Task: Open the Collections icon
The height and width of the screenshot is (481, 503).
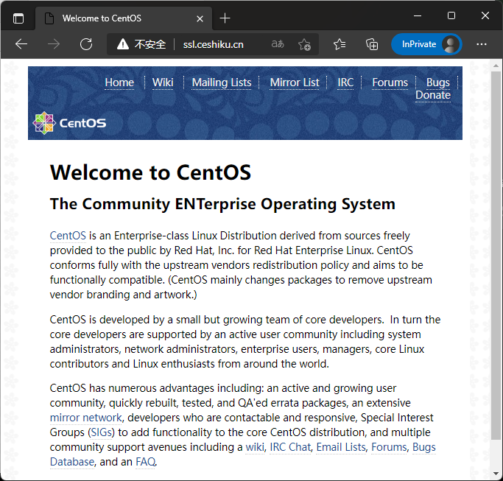Action: coord(372,44)
